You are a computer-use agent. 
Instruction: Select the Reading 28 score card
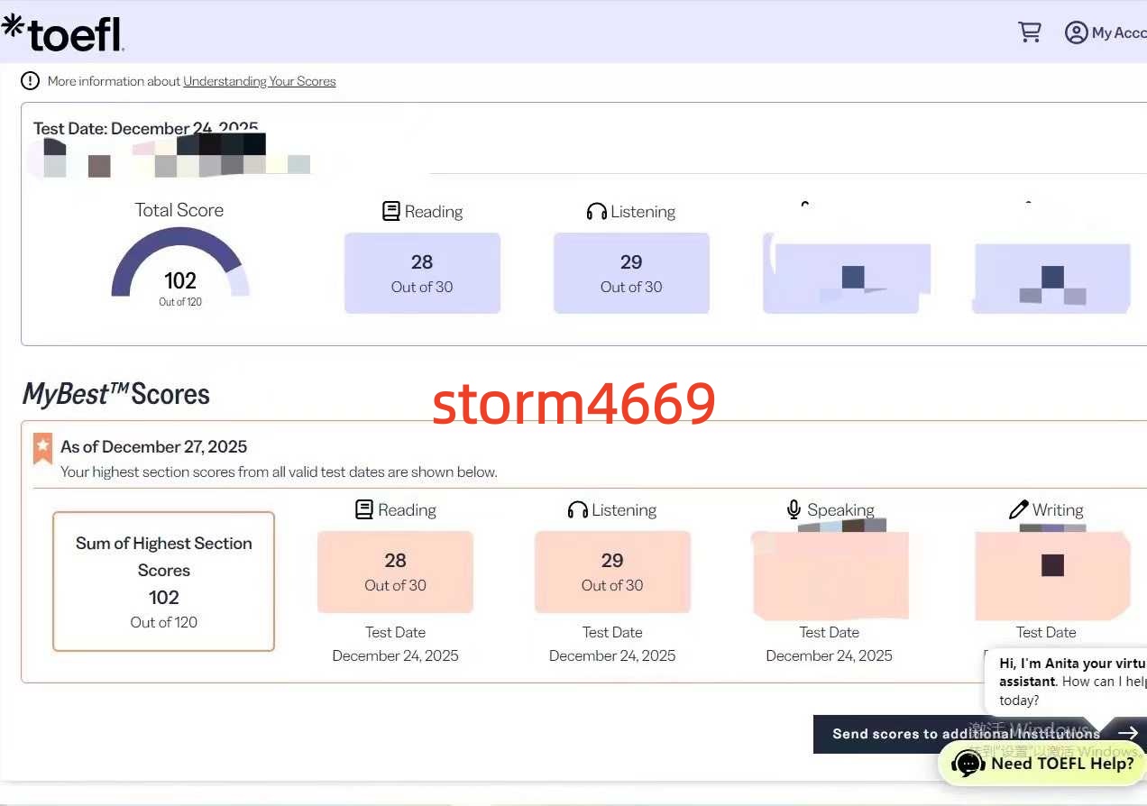tap(422, 273)
